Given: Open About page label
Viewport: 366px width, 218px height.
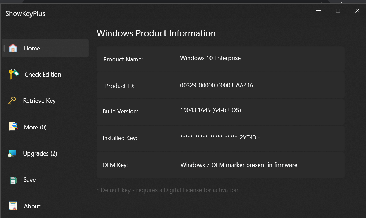Looking at the screenshot, I should click(32, 206).
